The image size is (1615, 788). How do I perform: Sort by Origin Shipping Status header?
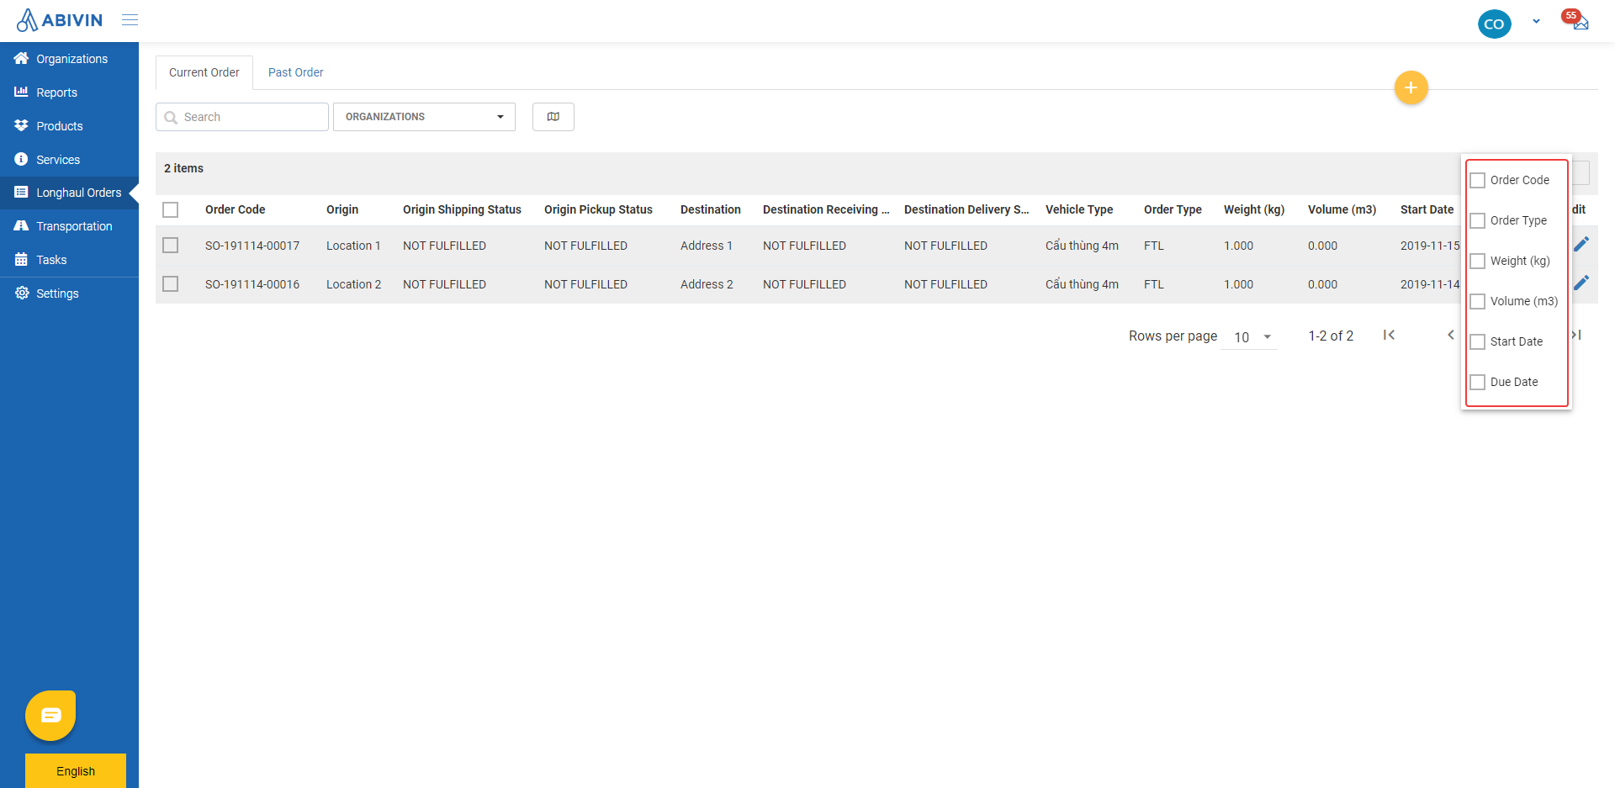pyautogui.click(x=462, y=210)
